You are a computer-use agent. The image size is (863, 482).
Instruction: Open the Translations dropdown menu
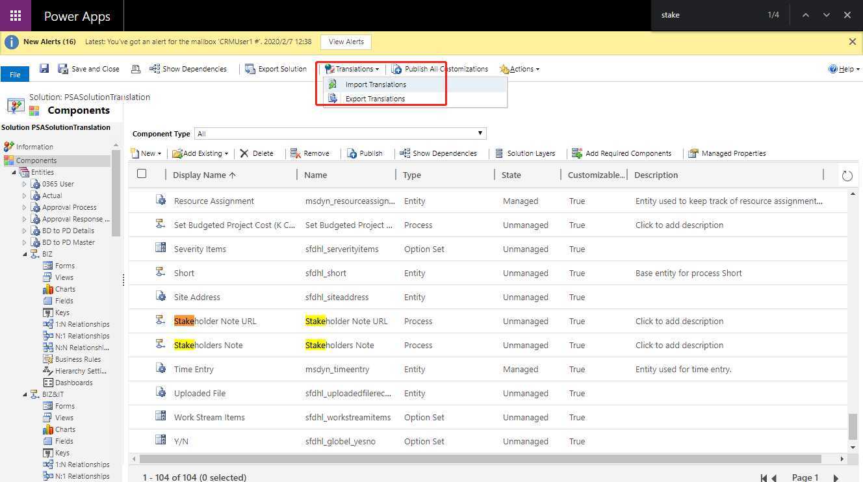(352, 69)
